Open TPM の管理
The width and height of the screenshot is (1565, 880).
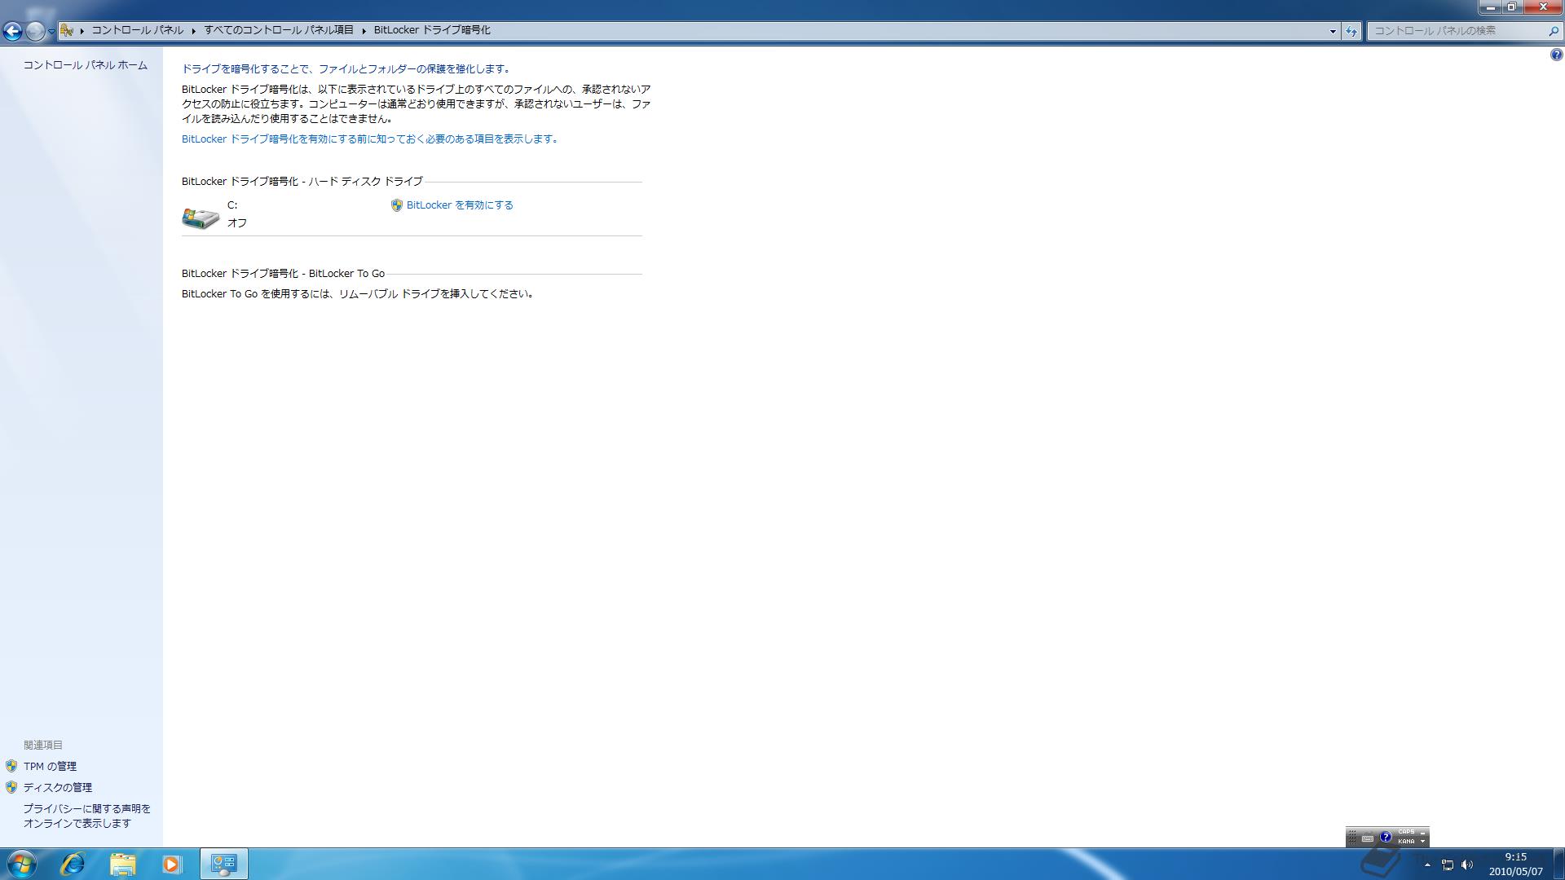50,766
